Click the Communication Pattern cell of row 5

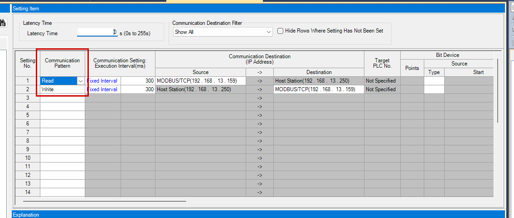pyautogui.click(x=63, y=115)
